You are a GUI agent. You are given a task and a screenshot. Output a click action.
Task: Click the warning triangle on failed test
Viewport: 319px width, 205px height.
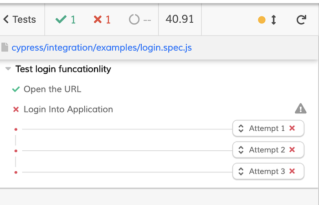(x=300, y=108)
